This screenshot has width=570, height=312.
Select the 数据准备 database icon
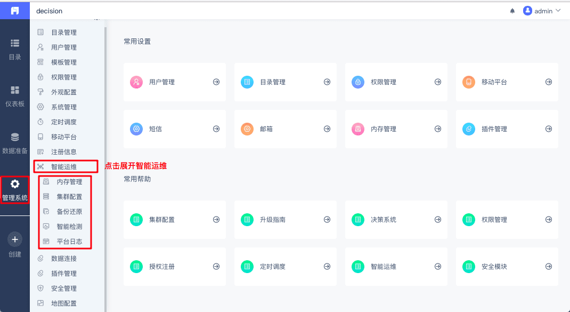click(x=15, y=137)
